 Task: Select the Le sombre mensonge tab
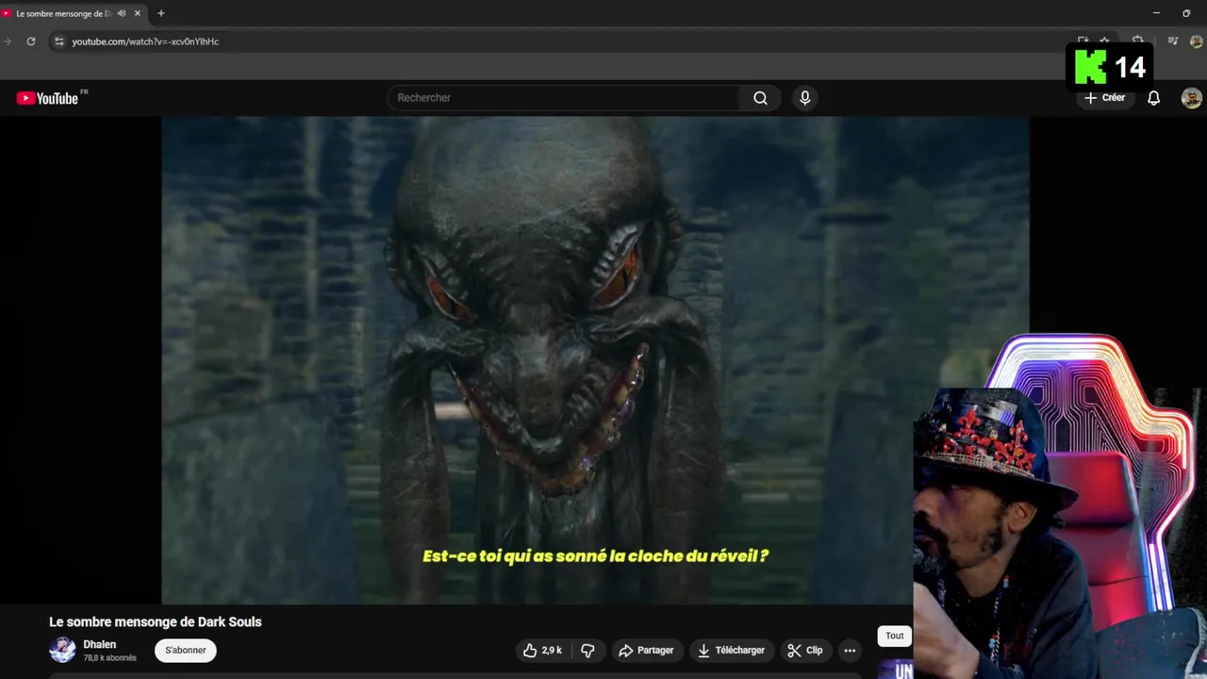click(62, 13)
